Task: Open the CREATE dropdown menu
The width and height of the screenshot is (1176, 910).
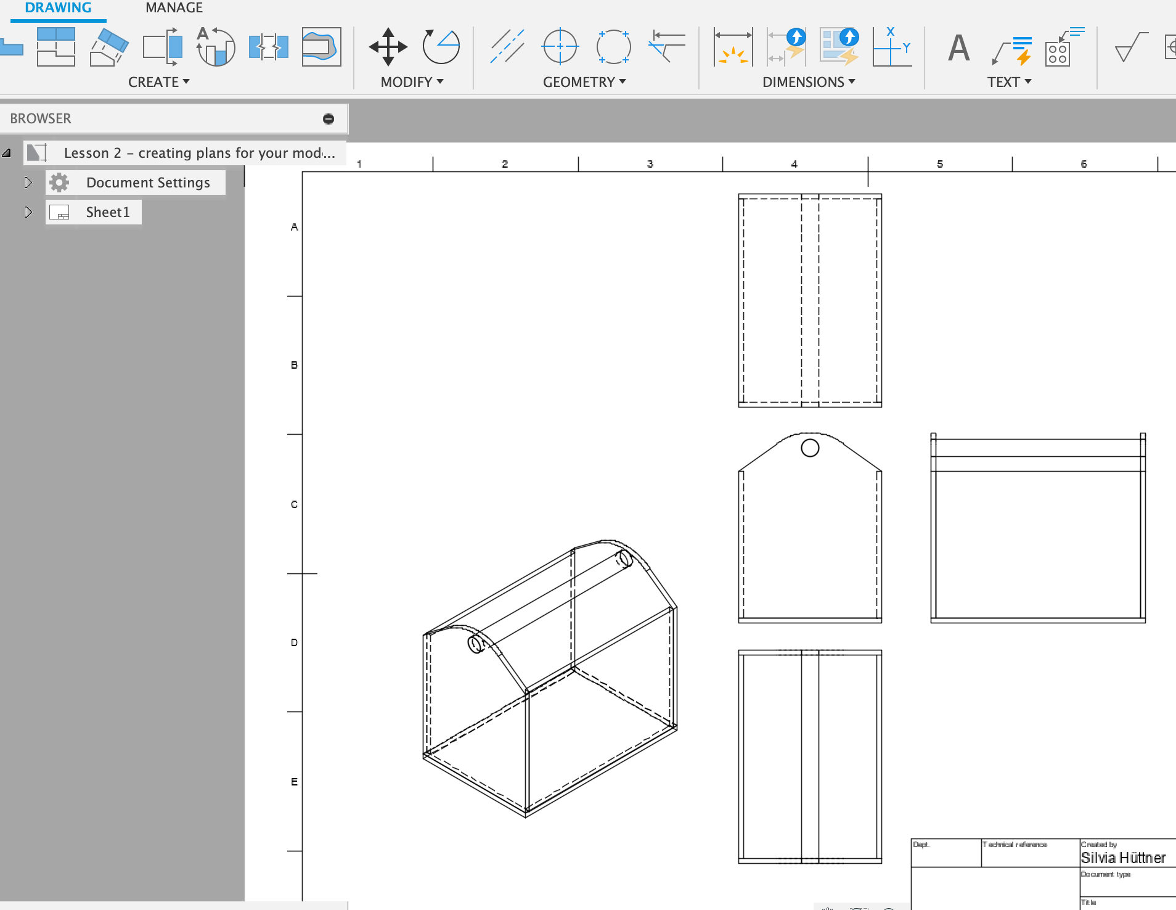Action: 158,82
